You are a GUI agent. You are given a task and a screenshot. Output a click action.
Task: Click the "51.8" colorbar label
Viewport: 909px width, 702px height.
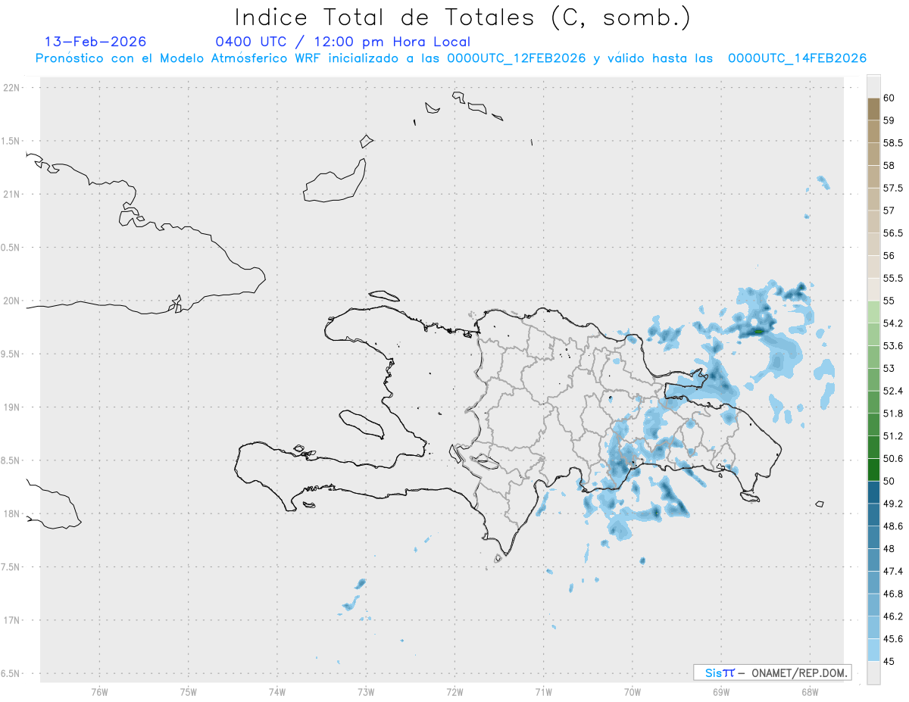click(892, 413)
